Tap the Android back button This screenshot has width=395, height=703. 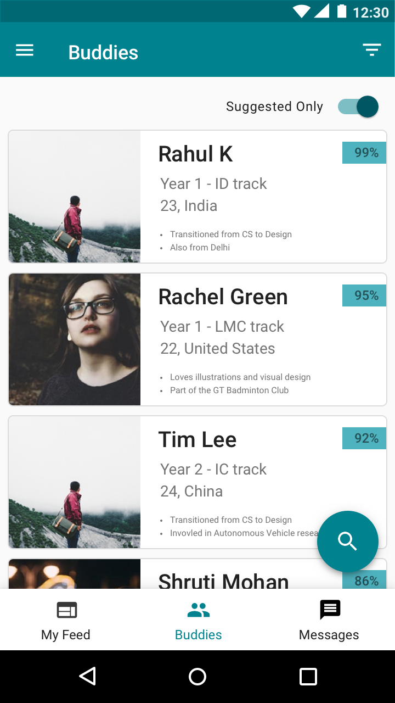[x=88, y=676]
